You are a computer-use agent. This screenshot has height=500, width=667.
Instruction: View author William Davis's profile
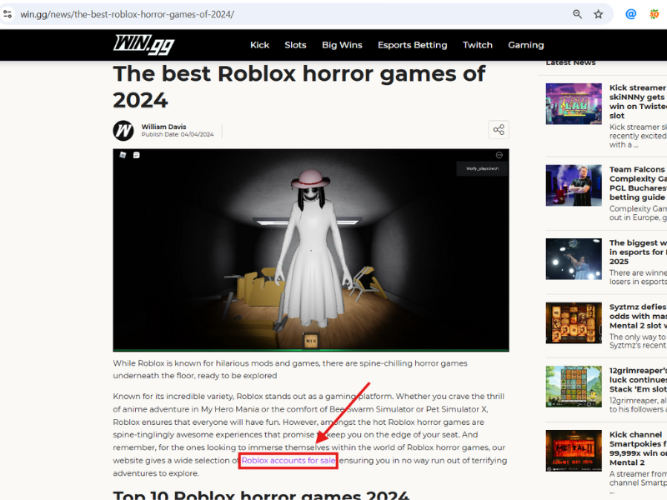point(163,127)
